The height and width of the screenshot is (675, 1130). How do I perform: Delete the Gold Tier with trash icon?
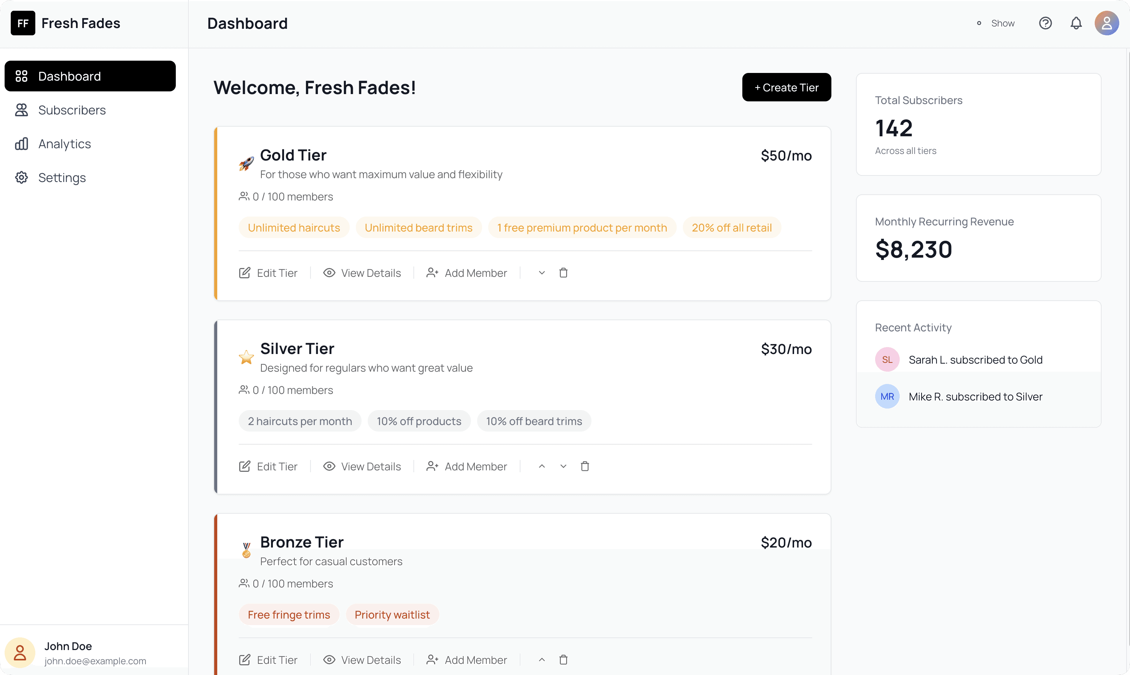[563, 273]
